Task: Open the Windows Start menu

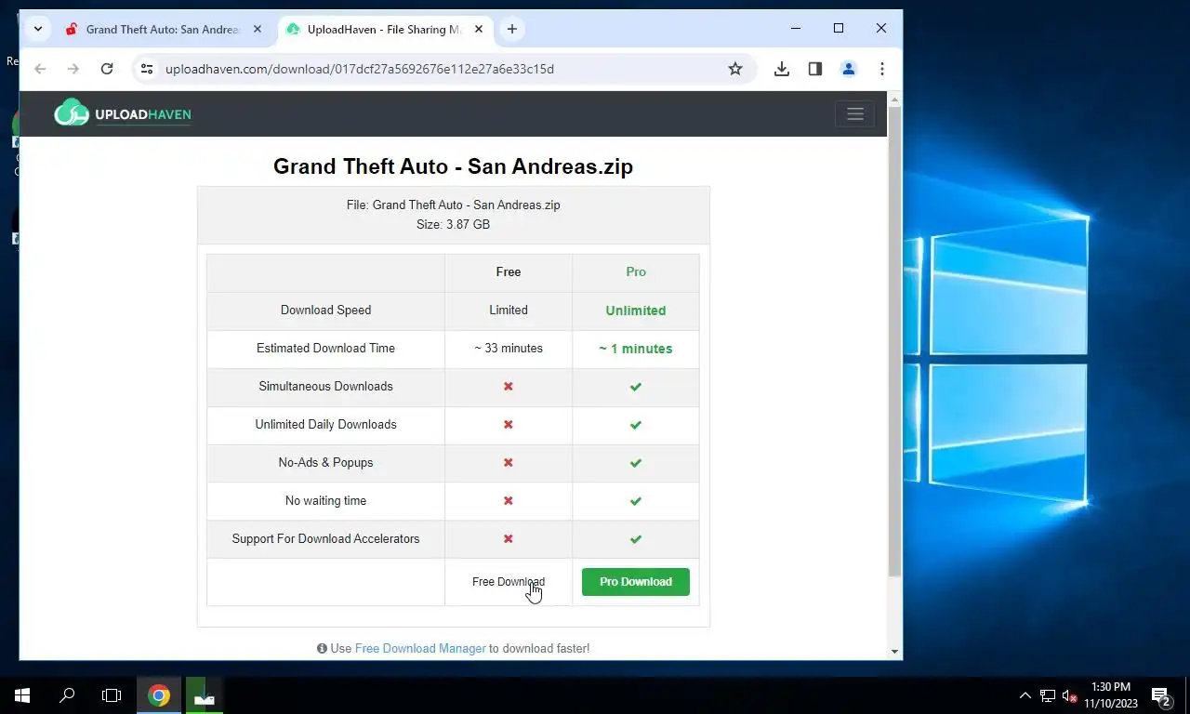Action: (x=22, y=694)
